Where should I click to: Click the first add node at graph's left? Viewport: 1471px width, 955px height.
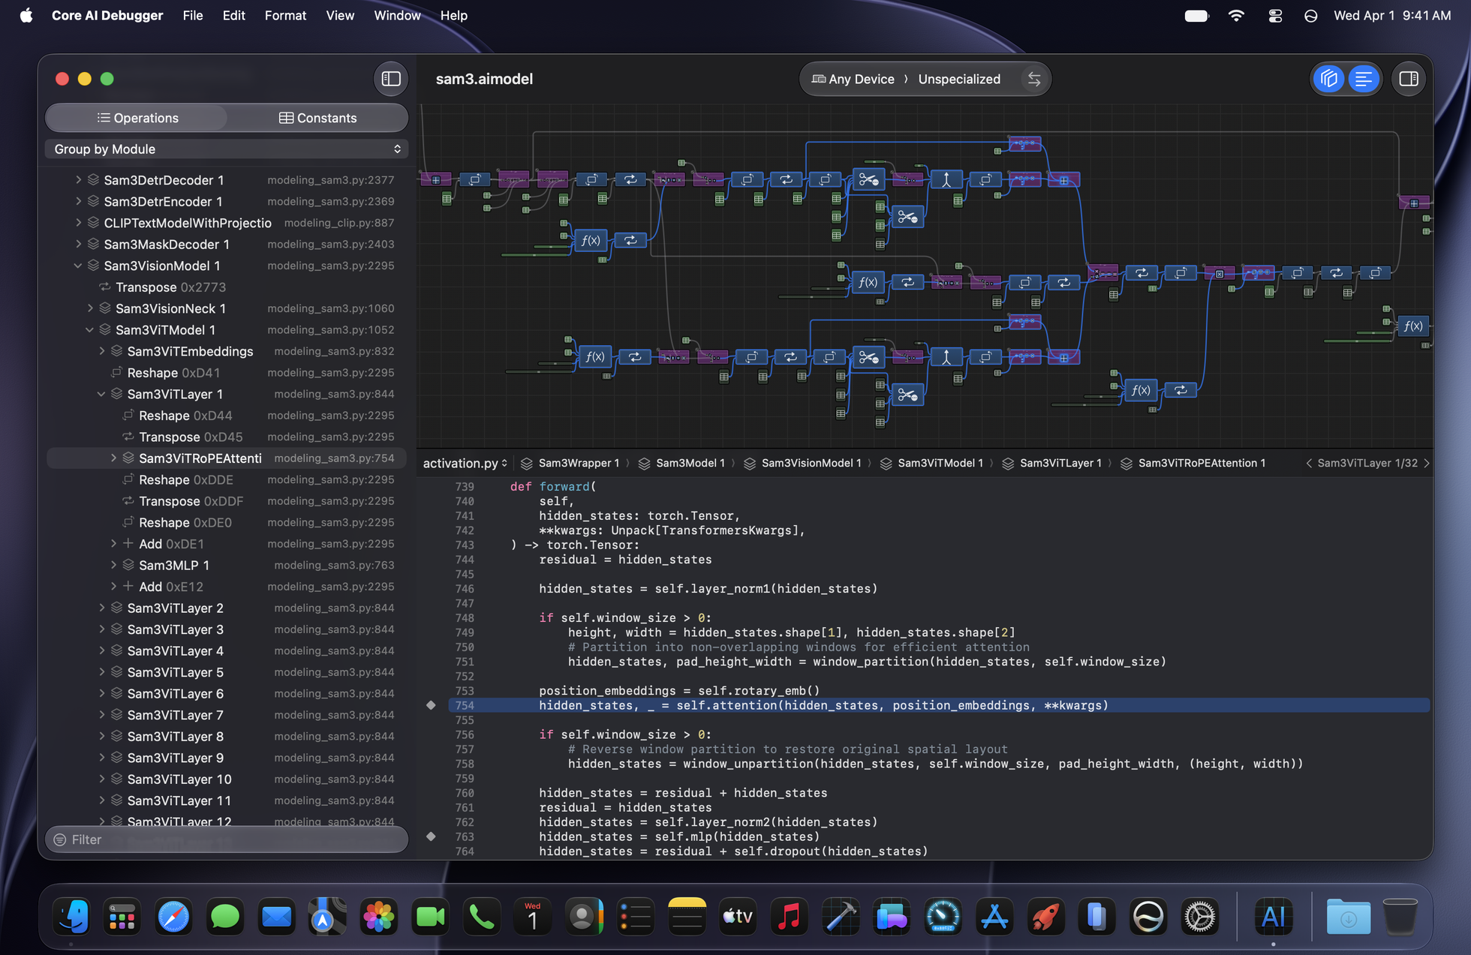coord(436,179)
